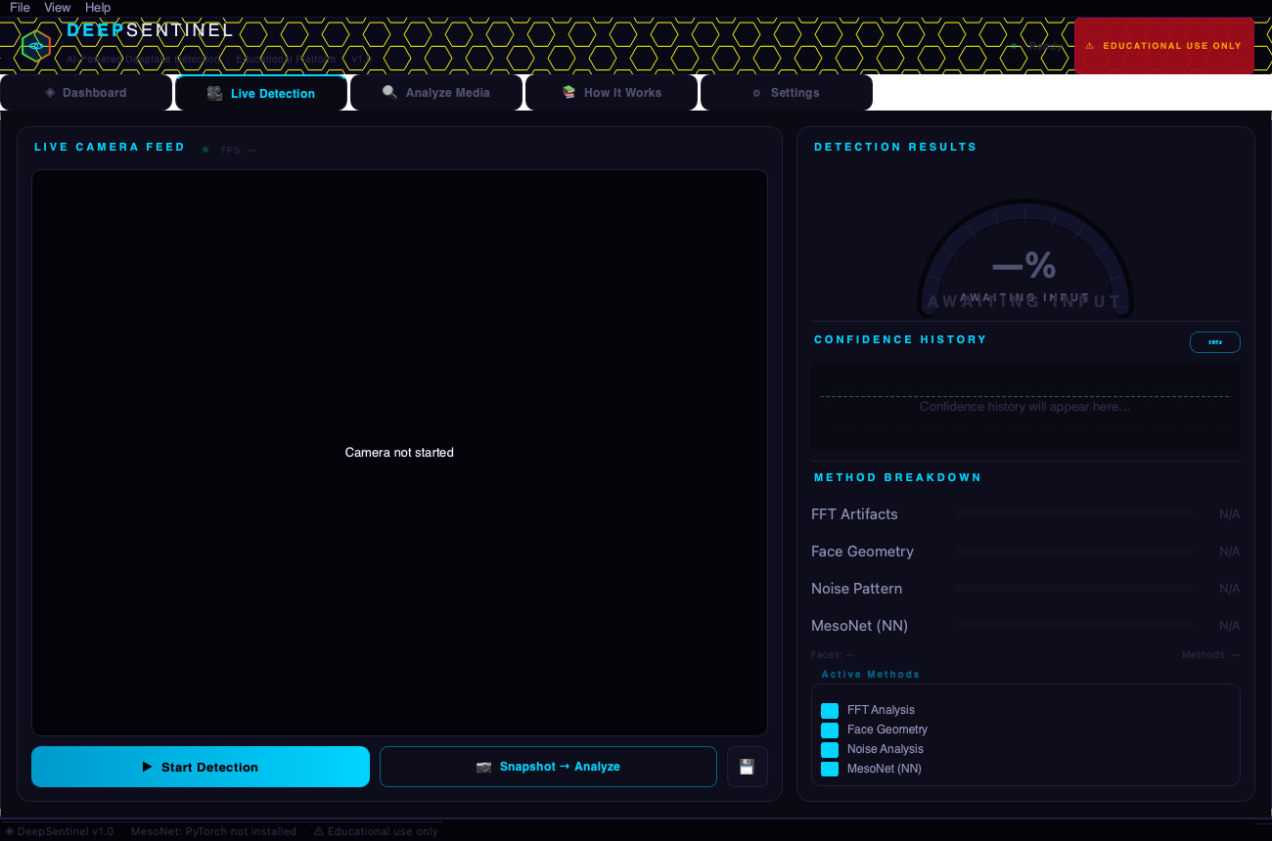Click the small button beside Confidence History heading
The image size is (1272, 841).
(1215, 342)
